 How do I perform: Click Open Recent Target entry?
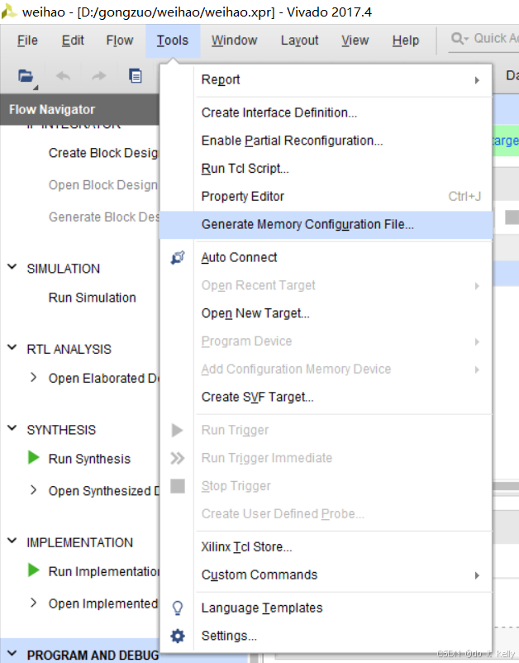326,285
